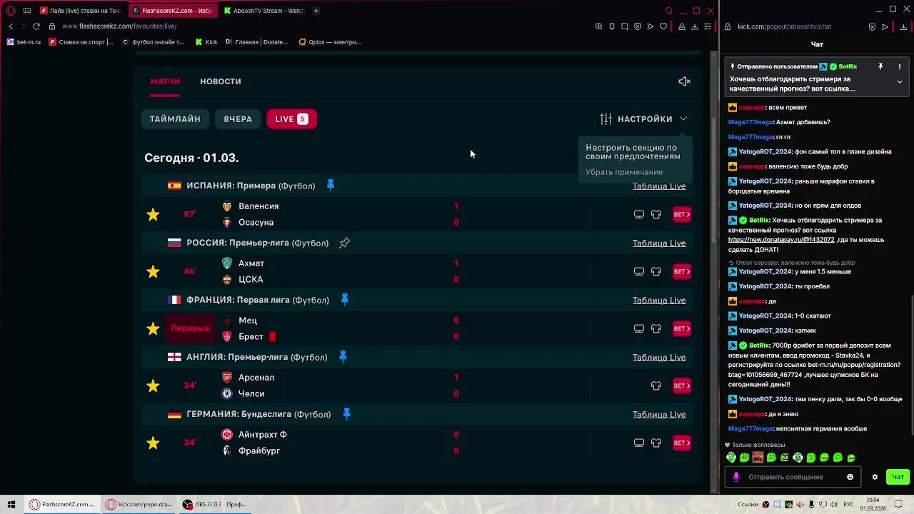Open Таблица Live for Франция Первая лига
Viewport: 914px width, 514px height.
[659, 301]
